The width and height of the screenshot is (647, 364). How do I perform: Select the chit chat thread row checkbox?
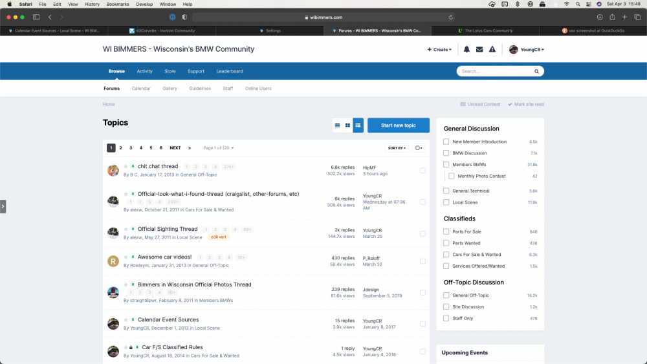coord(422,170)
